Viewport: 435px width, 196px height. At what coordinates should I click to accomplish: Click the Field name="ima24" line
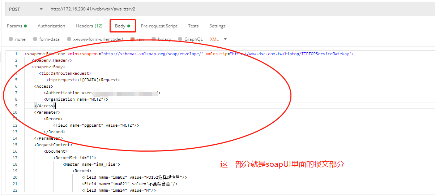point(119,190)
